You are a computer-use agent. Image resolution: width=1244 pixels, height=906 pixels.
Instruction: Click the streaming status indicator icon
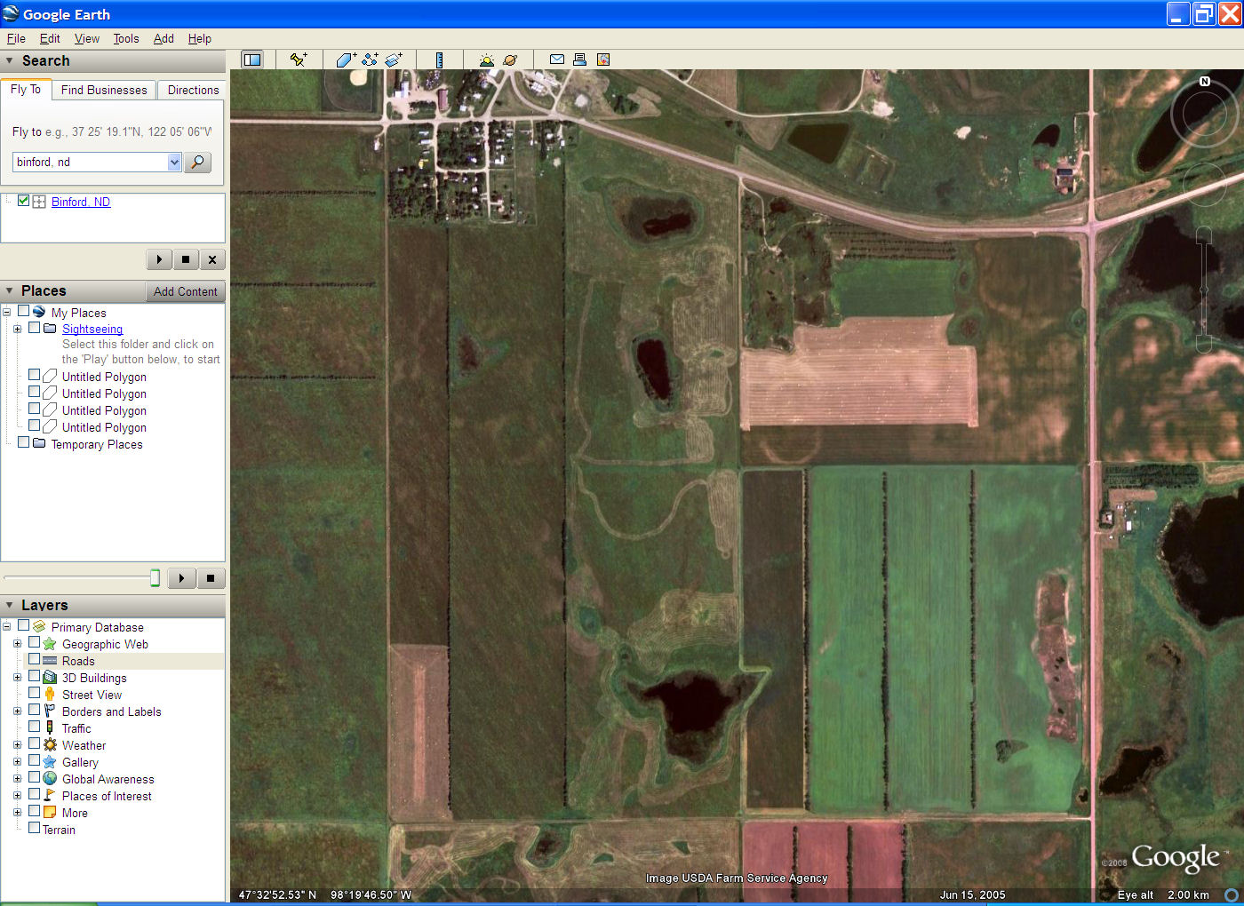coord(1231,894)
